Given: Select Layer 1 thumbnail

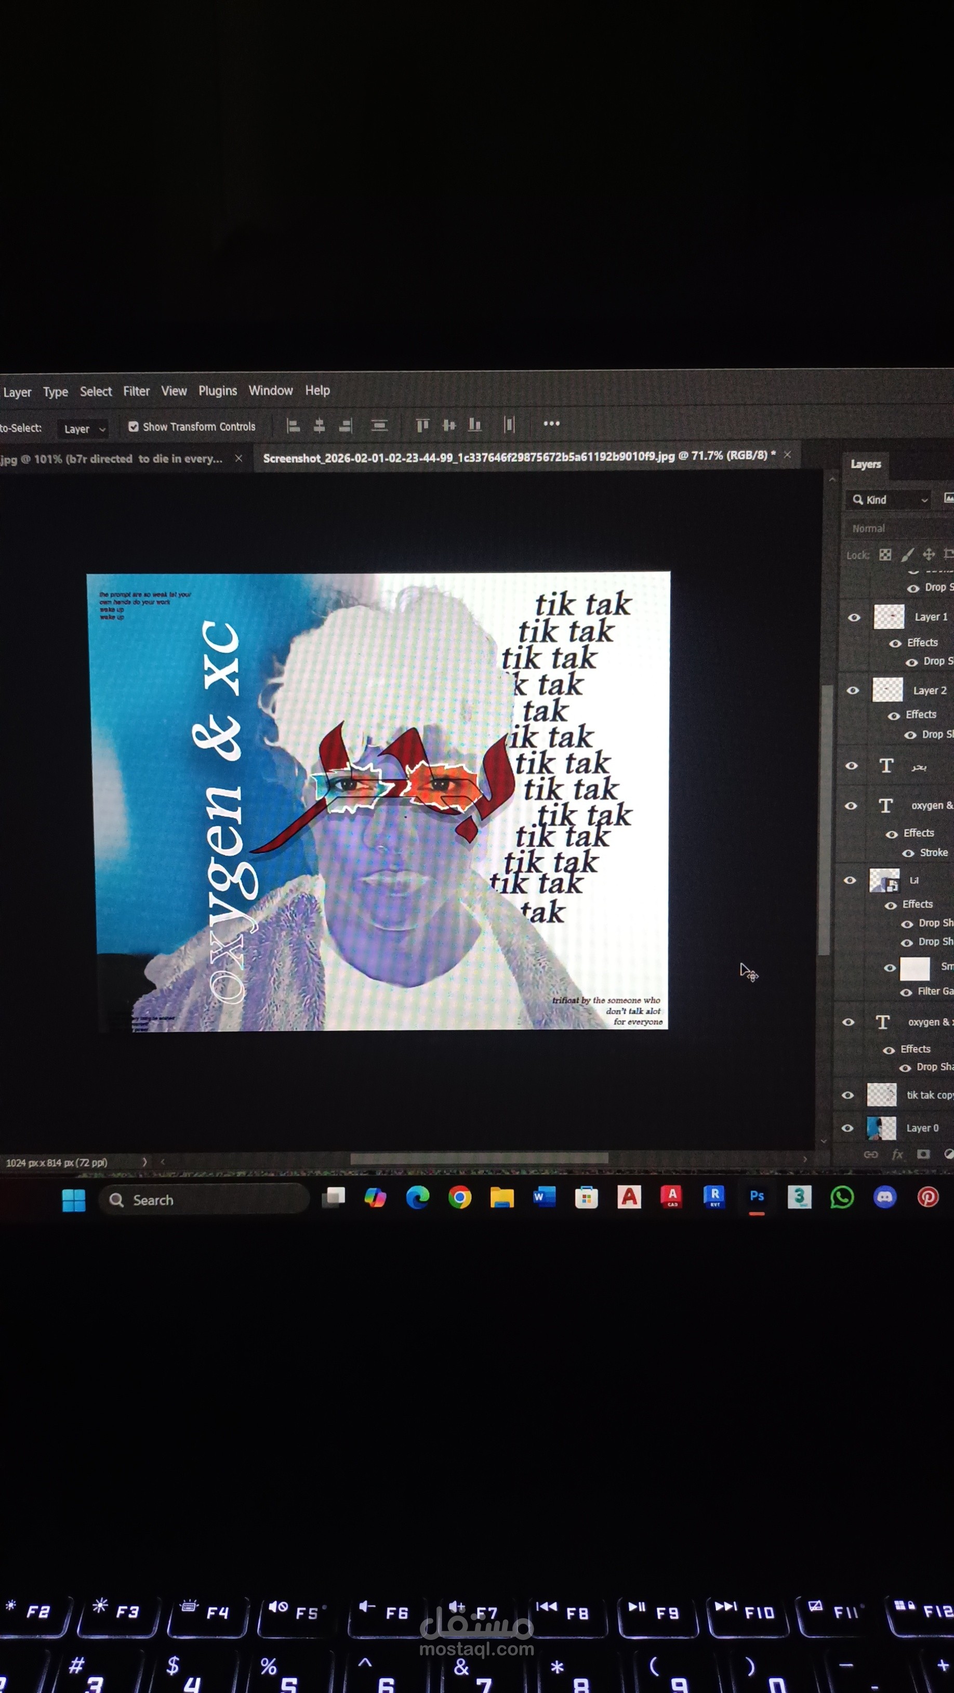Looking at the screenshot, I should click(x=889, y=617).
